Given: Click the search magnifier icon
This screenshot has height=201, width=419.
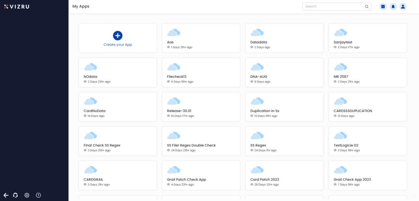Looking at the screenshot, I should coord(367,7).
